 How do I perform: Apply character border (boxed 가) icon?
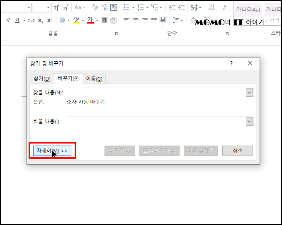[x=114, y=7]
